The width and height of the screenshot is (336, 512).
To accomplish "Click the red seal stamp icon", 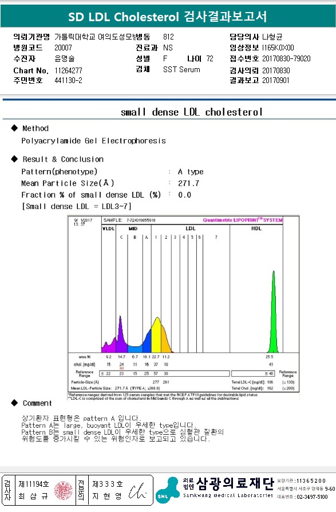I will coord(64,490).
